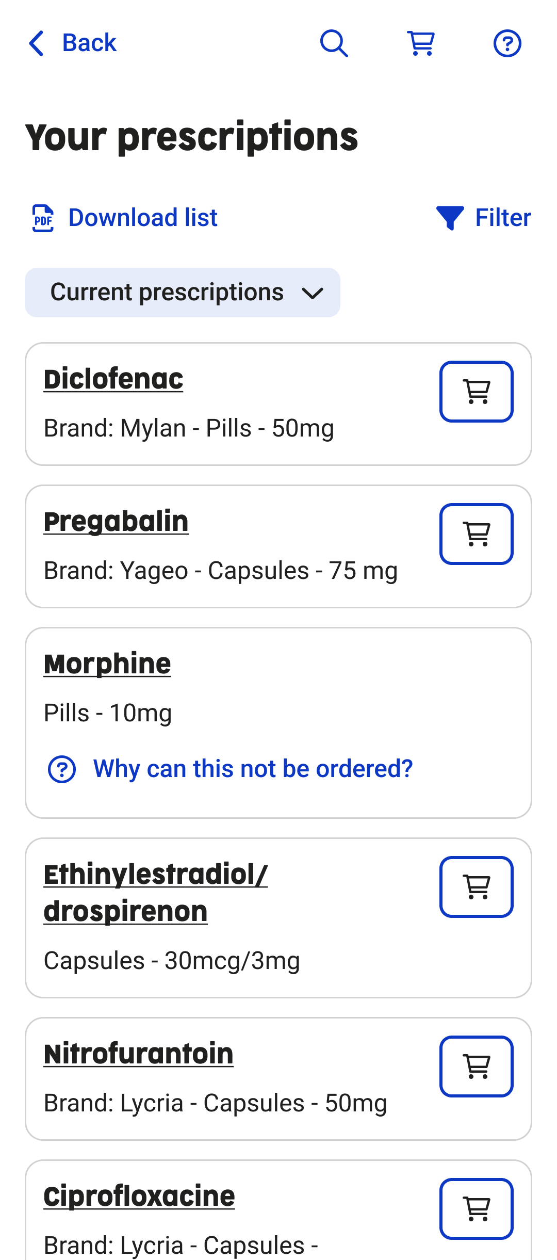This screenshot has height=1260, width=557.
Task: Open the shopping cart in header
Action: tap(421, 43)
